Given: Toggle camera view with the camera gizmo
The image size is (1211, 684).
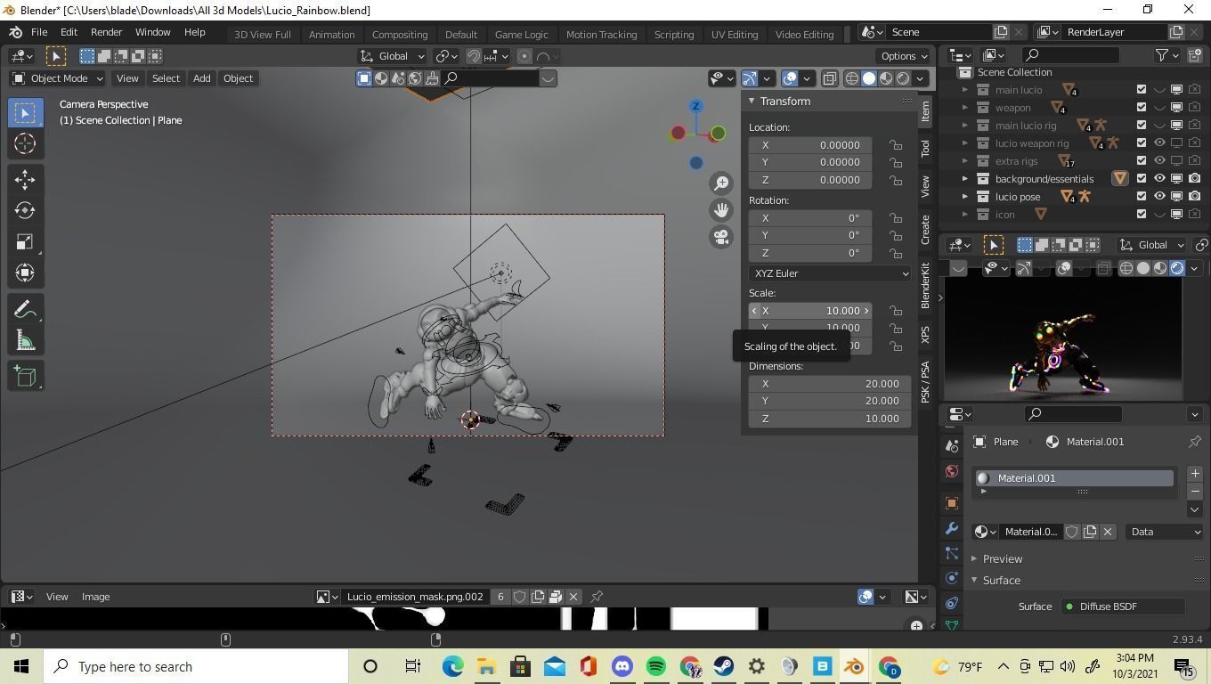Looking at the screenshot, I should (x=721, y=238).
